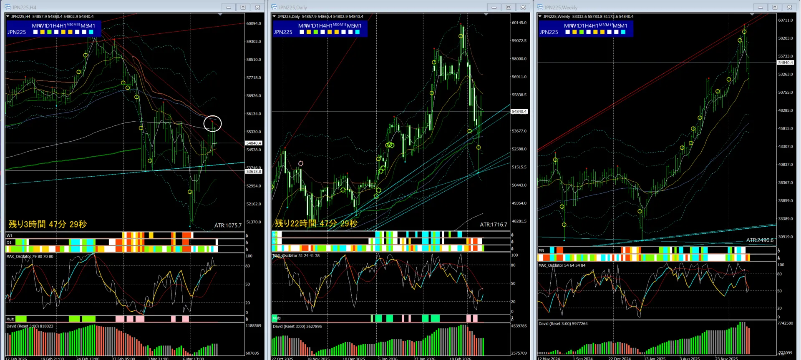Maximize the JPN225,Daily chart window
Viewport: 801px width, 360px height.
click(509, 7)
